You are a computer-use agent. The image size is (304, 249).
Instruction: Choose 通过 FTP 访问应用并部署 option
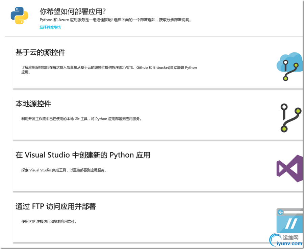[x=56, y=206]
